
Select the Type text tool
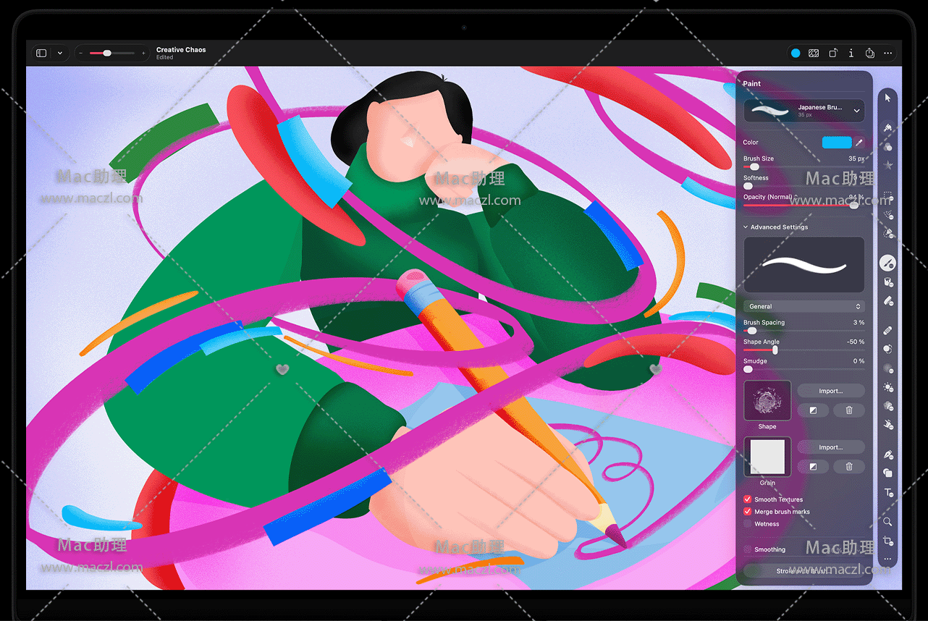pos(888,493)
